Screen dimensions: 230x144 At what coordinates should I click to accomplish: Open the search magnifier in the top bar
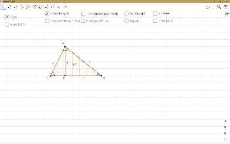click(x=219, y=7)
